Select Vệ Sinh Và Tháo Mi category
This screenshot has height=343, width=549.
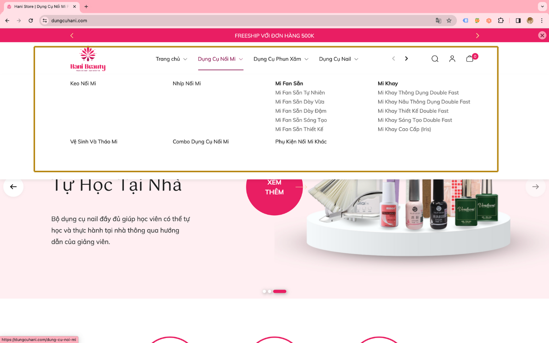pos(94,141)
